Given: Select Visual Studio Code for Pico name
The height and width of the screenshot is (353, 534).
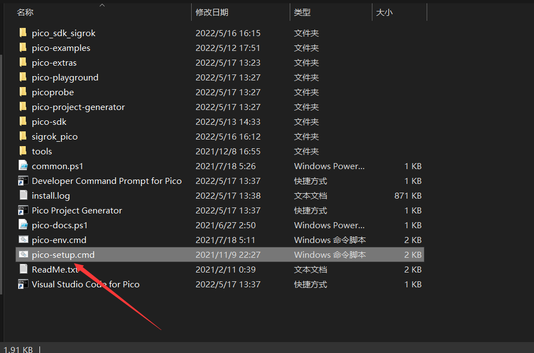Looking at the screenshot, I should coord(85,284).
